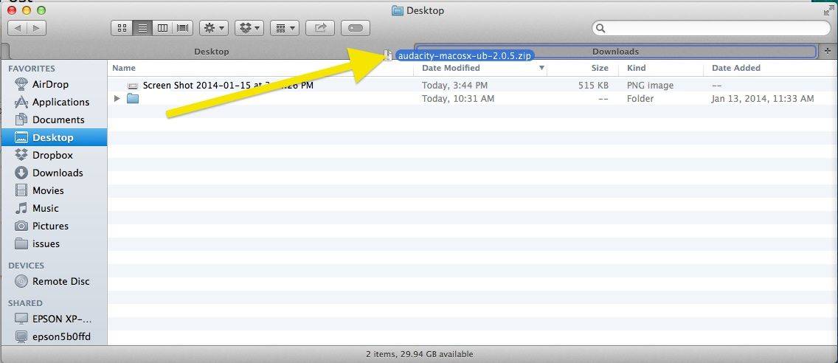
Task: Click the Desktop window title proxy icon
Action: 397,10
